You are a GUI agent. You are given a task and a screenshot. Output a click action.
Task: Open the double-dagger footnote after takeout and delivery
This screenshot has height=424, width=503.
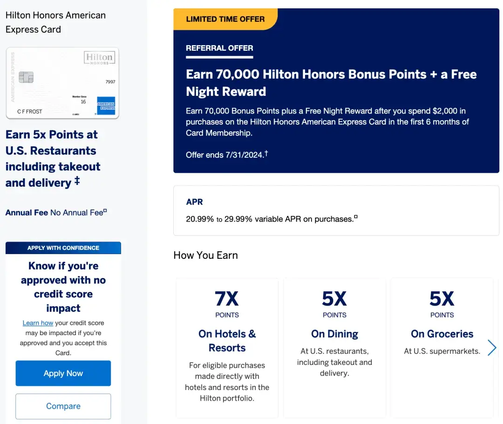pyautogui.click(x=77, y=181)
